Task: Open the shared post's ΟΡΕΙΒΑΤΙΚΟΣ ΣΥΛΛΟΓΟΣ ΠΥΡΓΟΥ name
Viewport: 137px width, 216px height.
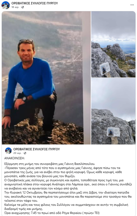Action: (37, 149)
